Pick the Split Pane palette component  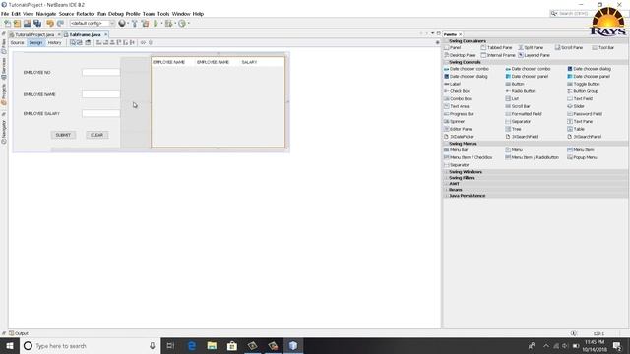[x=531, y=48]
